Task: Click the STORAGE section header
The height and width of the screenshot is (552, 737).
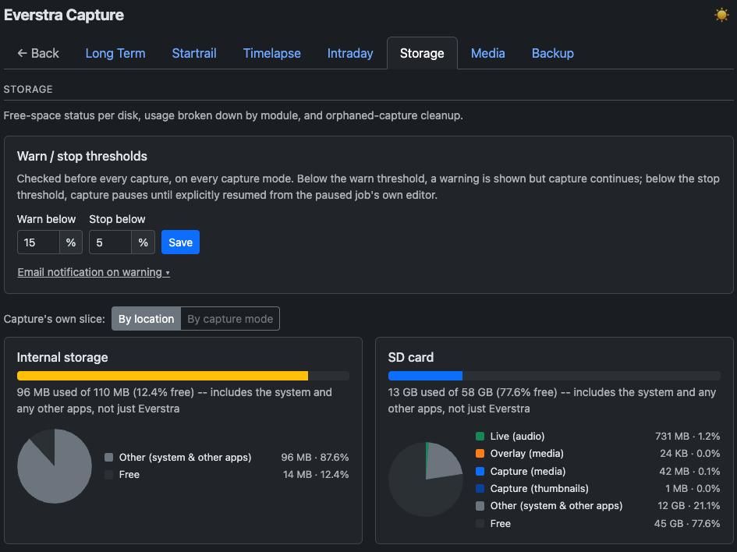Action: tap(28, 89)
